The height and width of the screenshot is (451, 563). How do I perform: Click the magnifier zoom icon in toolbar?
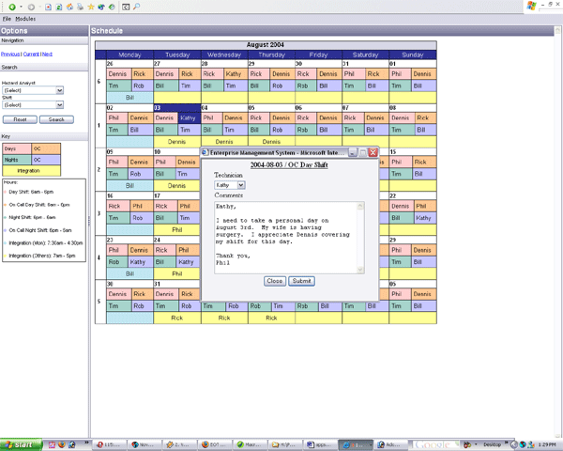136,6
